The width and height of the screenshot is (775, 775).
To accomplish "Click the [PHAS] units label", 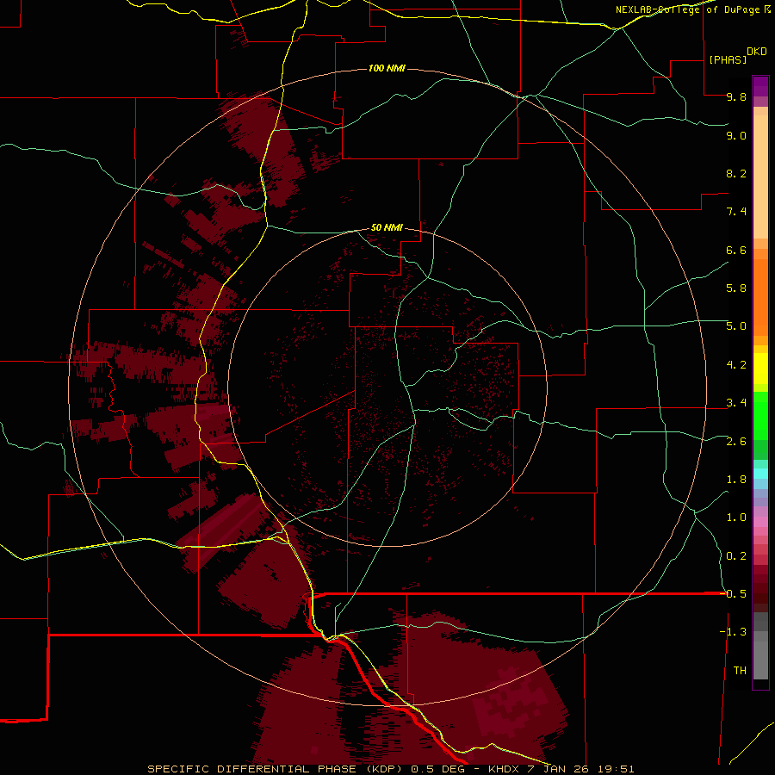I will [x=728, y=60].
